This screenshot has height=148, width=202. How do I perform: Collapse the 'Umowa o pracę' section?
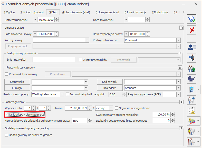pyautogui.click(x=181, y=28)
